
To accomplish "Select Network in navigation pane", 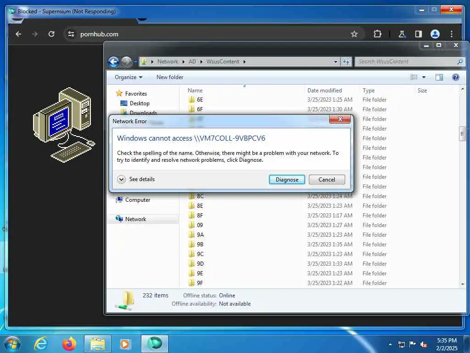I will tap(143, 219).
